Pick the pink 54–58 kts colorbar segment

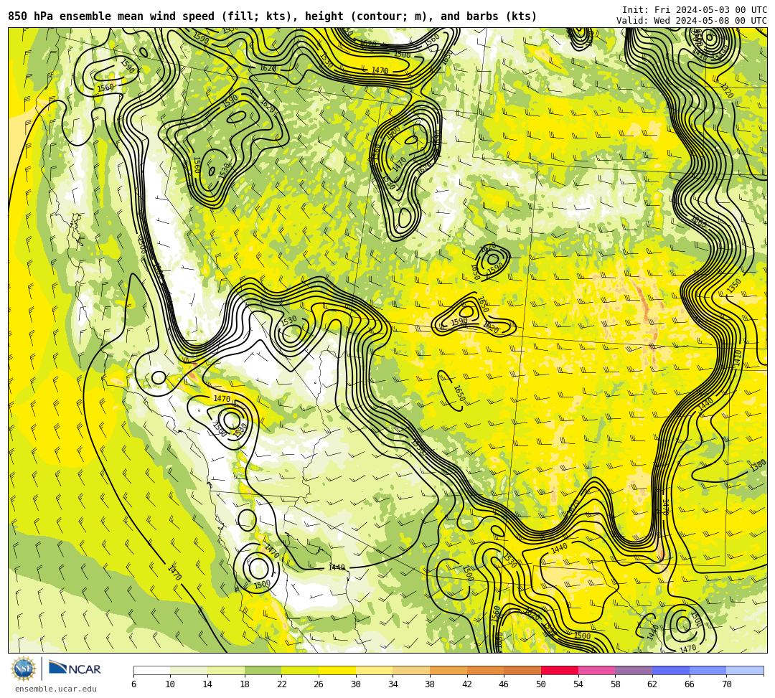click(596, 670)
